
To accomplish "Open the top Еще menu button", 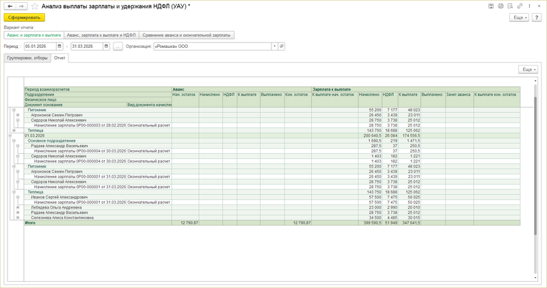I will (x=519, y=18).
